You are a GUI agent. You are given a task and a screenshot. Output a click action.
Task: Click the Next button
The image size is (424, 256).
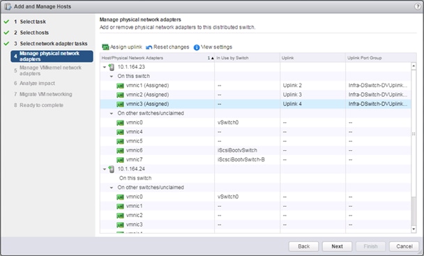tap(337, 246)
